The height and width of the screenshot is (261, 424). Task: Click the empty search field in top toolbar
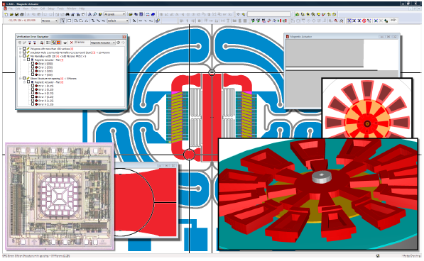click(x=269, y=14)
